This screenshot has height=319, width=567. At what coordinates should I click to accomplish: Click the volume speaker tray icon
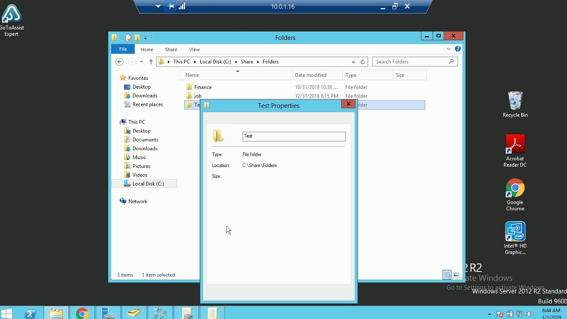(530, 314)
